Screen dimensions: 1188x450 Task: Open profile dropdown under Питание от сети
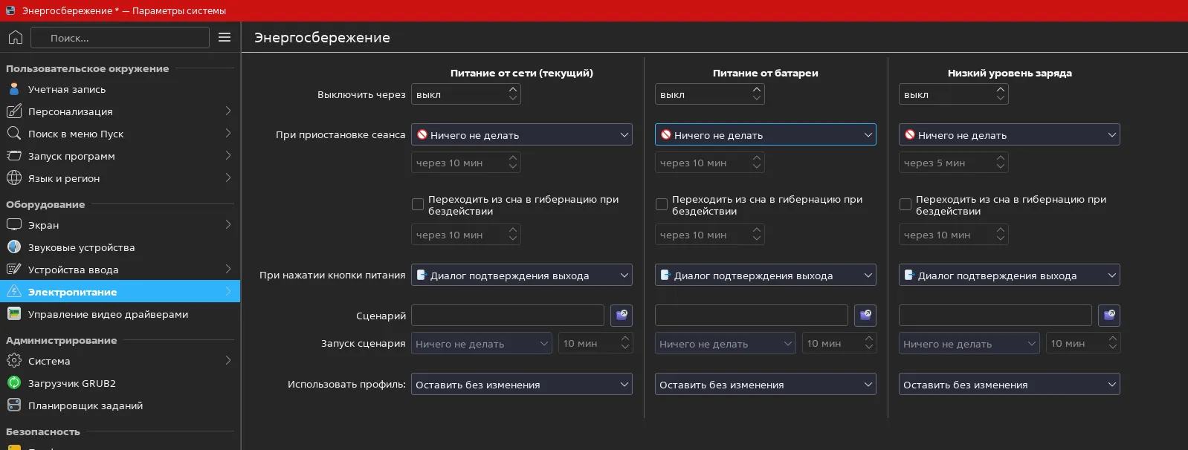click(x=522, y=384)
